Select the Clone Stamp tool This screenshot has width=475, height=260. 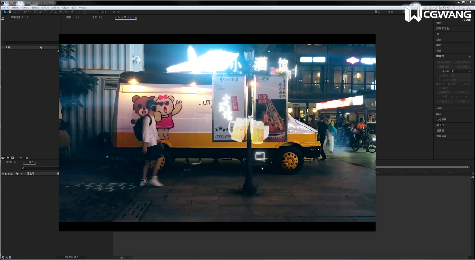pyautogui.click(x=56, y=12)
